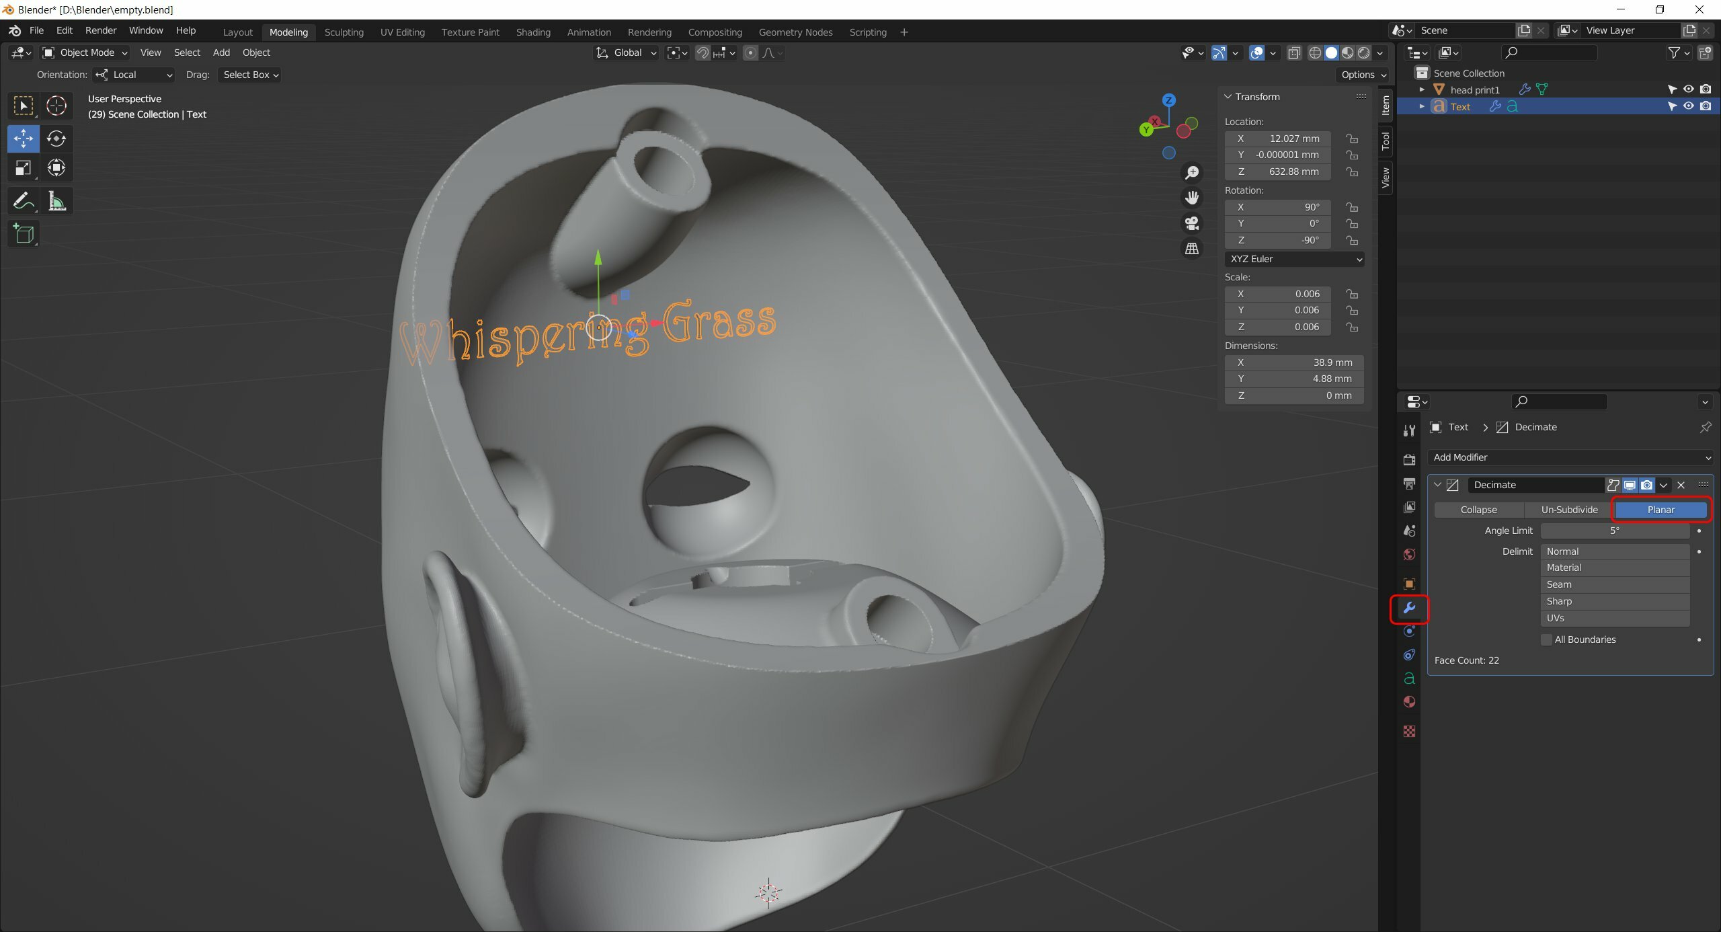The height and width of the screenshot is (932, 1721).
Task: Toggle the camera view icon
Action: 1192,223
